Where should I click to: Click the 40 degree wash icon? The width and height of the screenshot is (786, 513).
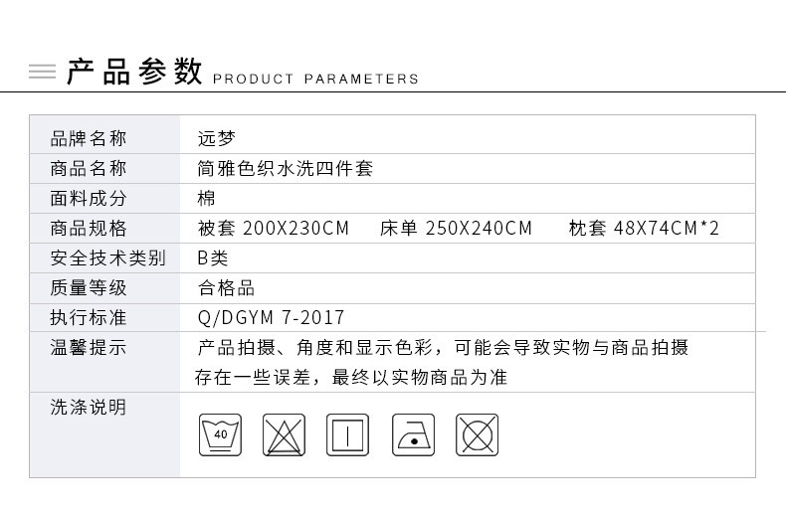coord(220,434)
